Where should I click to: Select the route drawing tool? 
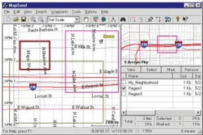tap(159, 19)
